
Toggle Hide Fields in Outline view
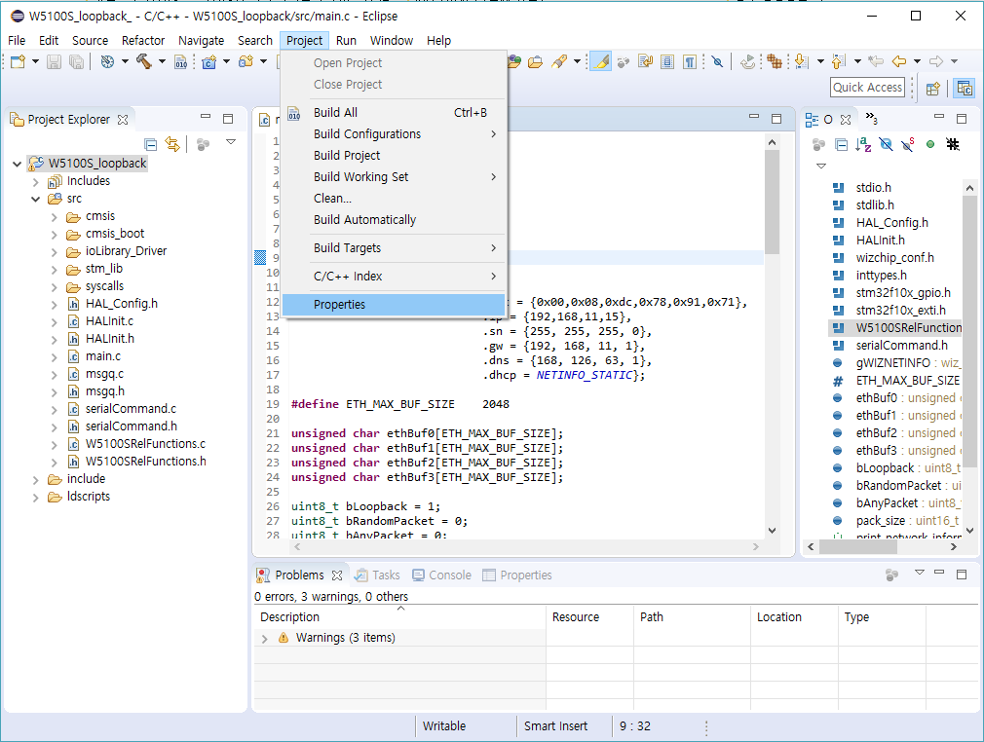click(886, 145)
